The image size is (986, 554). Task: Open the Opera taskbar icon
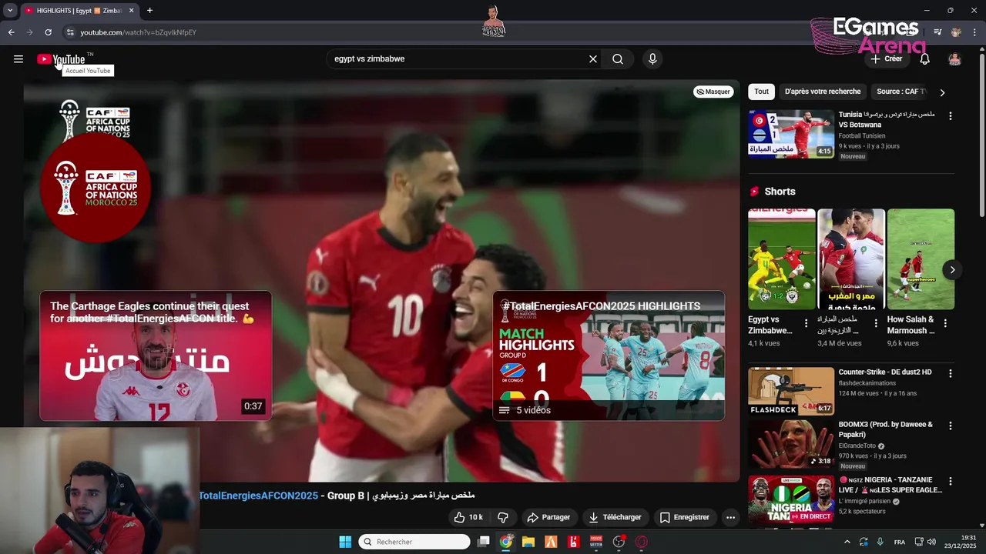click(642, 542)
